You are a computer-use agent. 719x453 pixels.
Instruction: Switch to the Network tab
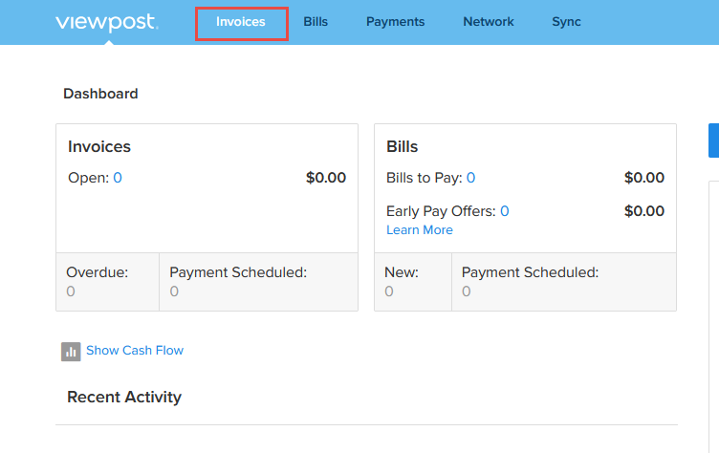point(489,22)
